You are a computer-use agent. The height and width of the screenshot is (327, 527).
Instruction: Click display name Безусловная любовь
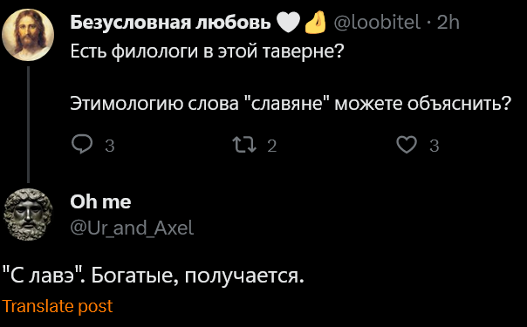[x=170, y=23]
